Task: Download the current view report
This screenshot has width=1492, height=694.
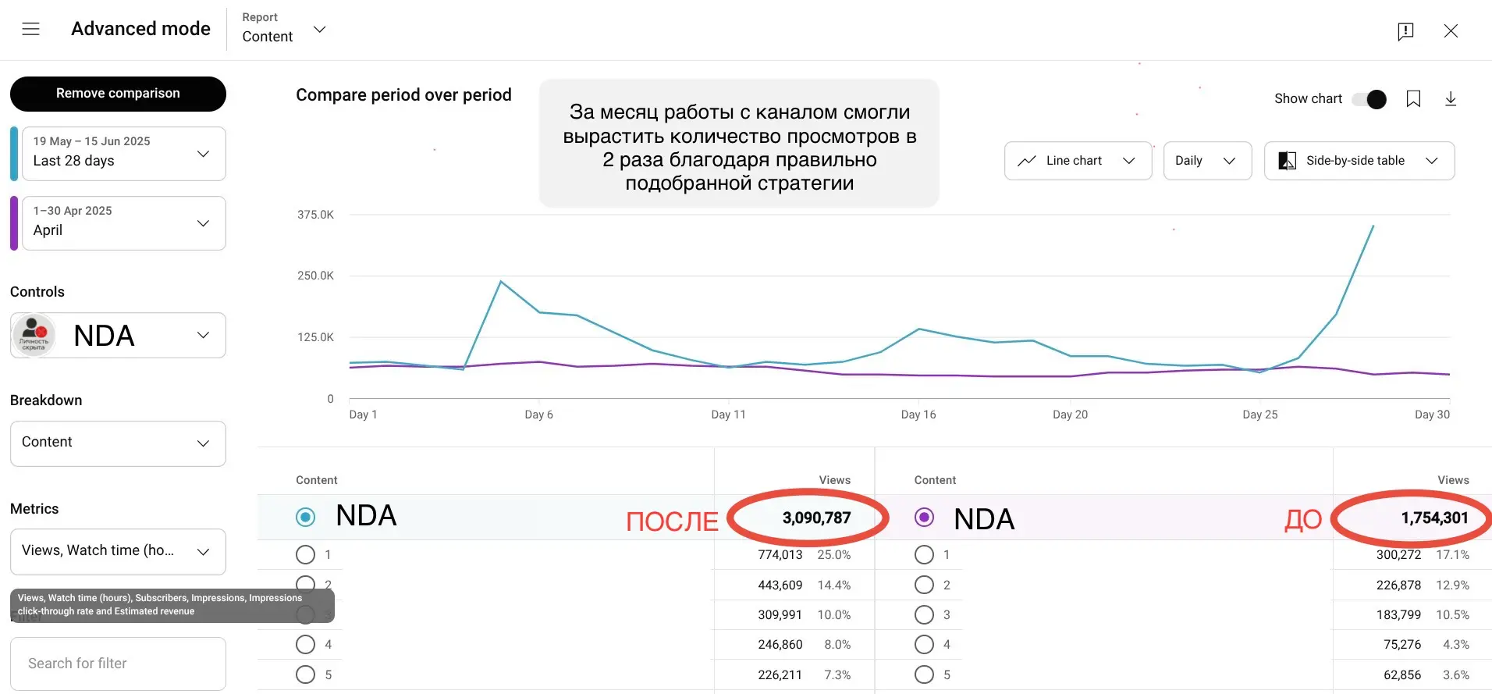Action: pos(1451,99)
